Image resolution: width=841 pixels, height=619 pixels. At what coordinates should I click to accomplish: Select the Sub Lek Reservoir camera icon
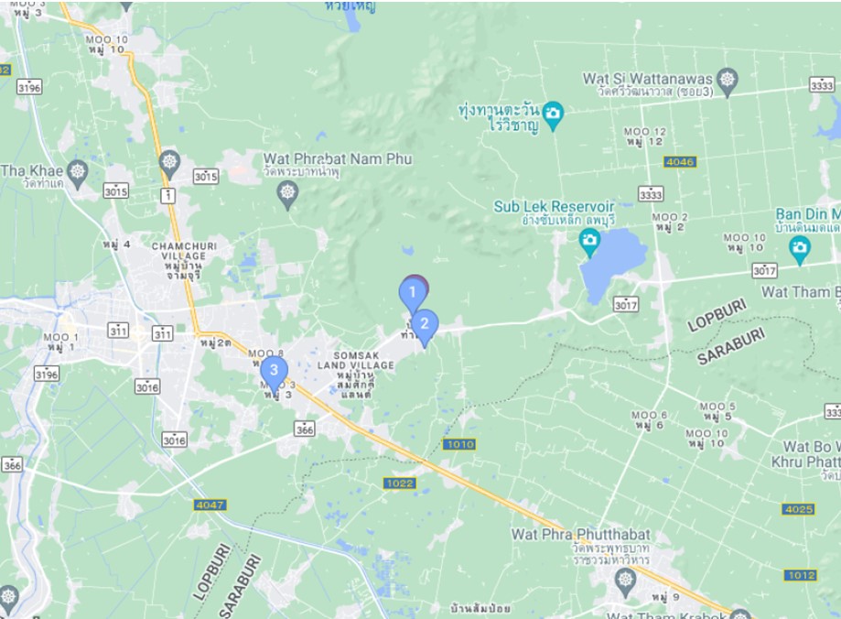point(590,242)
